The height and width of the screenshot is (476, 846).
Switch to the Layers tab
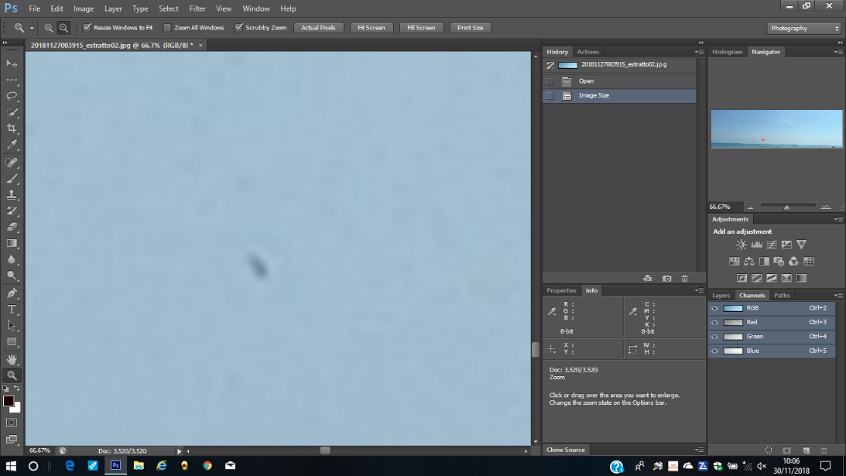721,295
